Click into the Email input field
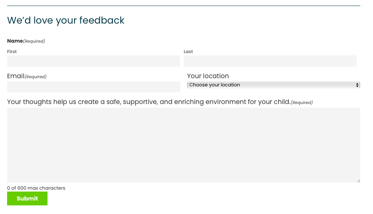The image size is (373, 214). click(94, 87)
